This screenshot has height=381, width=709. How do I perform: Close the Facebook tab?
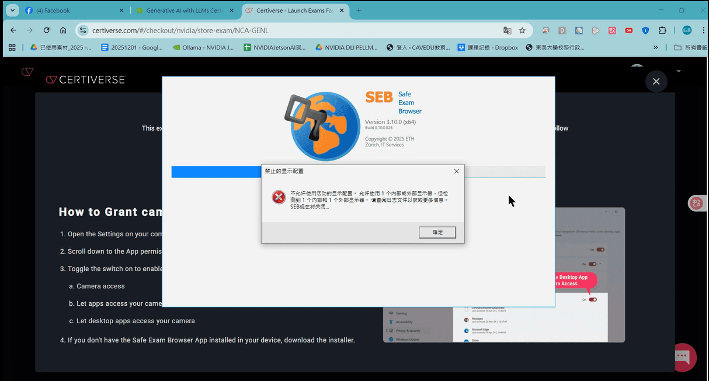(121, 11)
